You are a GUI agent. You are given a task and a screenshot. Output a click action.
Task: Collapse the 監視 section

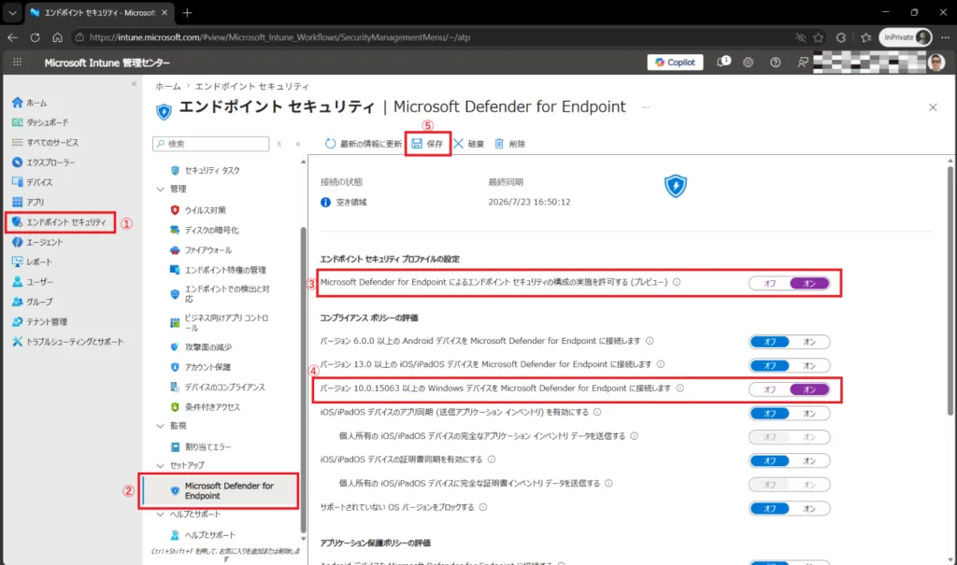pyautogui.click(x=161, y=426)
